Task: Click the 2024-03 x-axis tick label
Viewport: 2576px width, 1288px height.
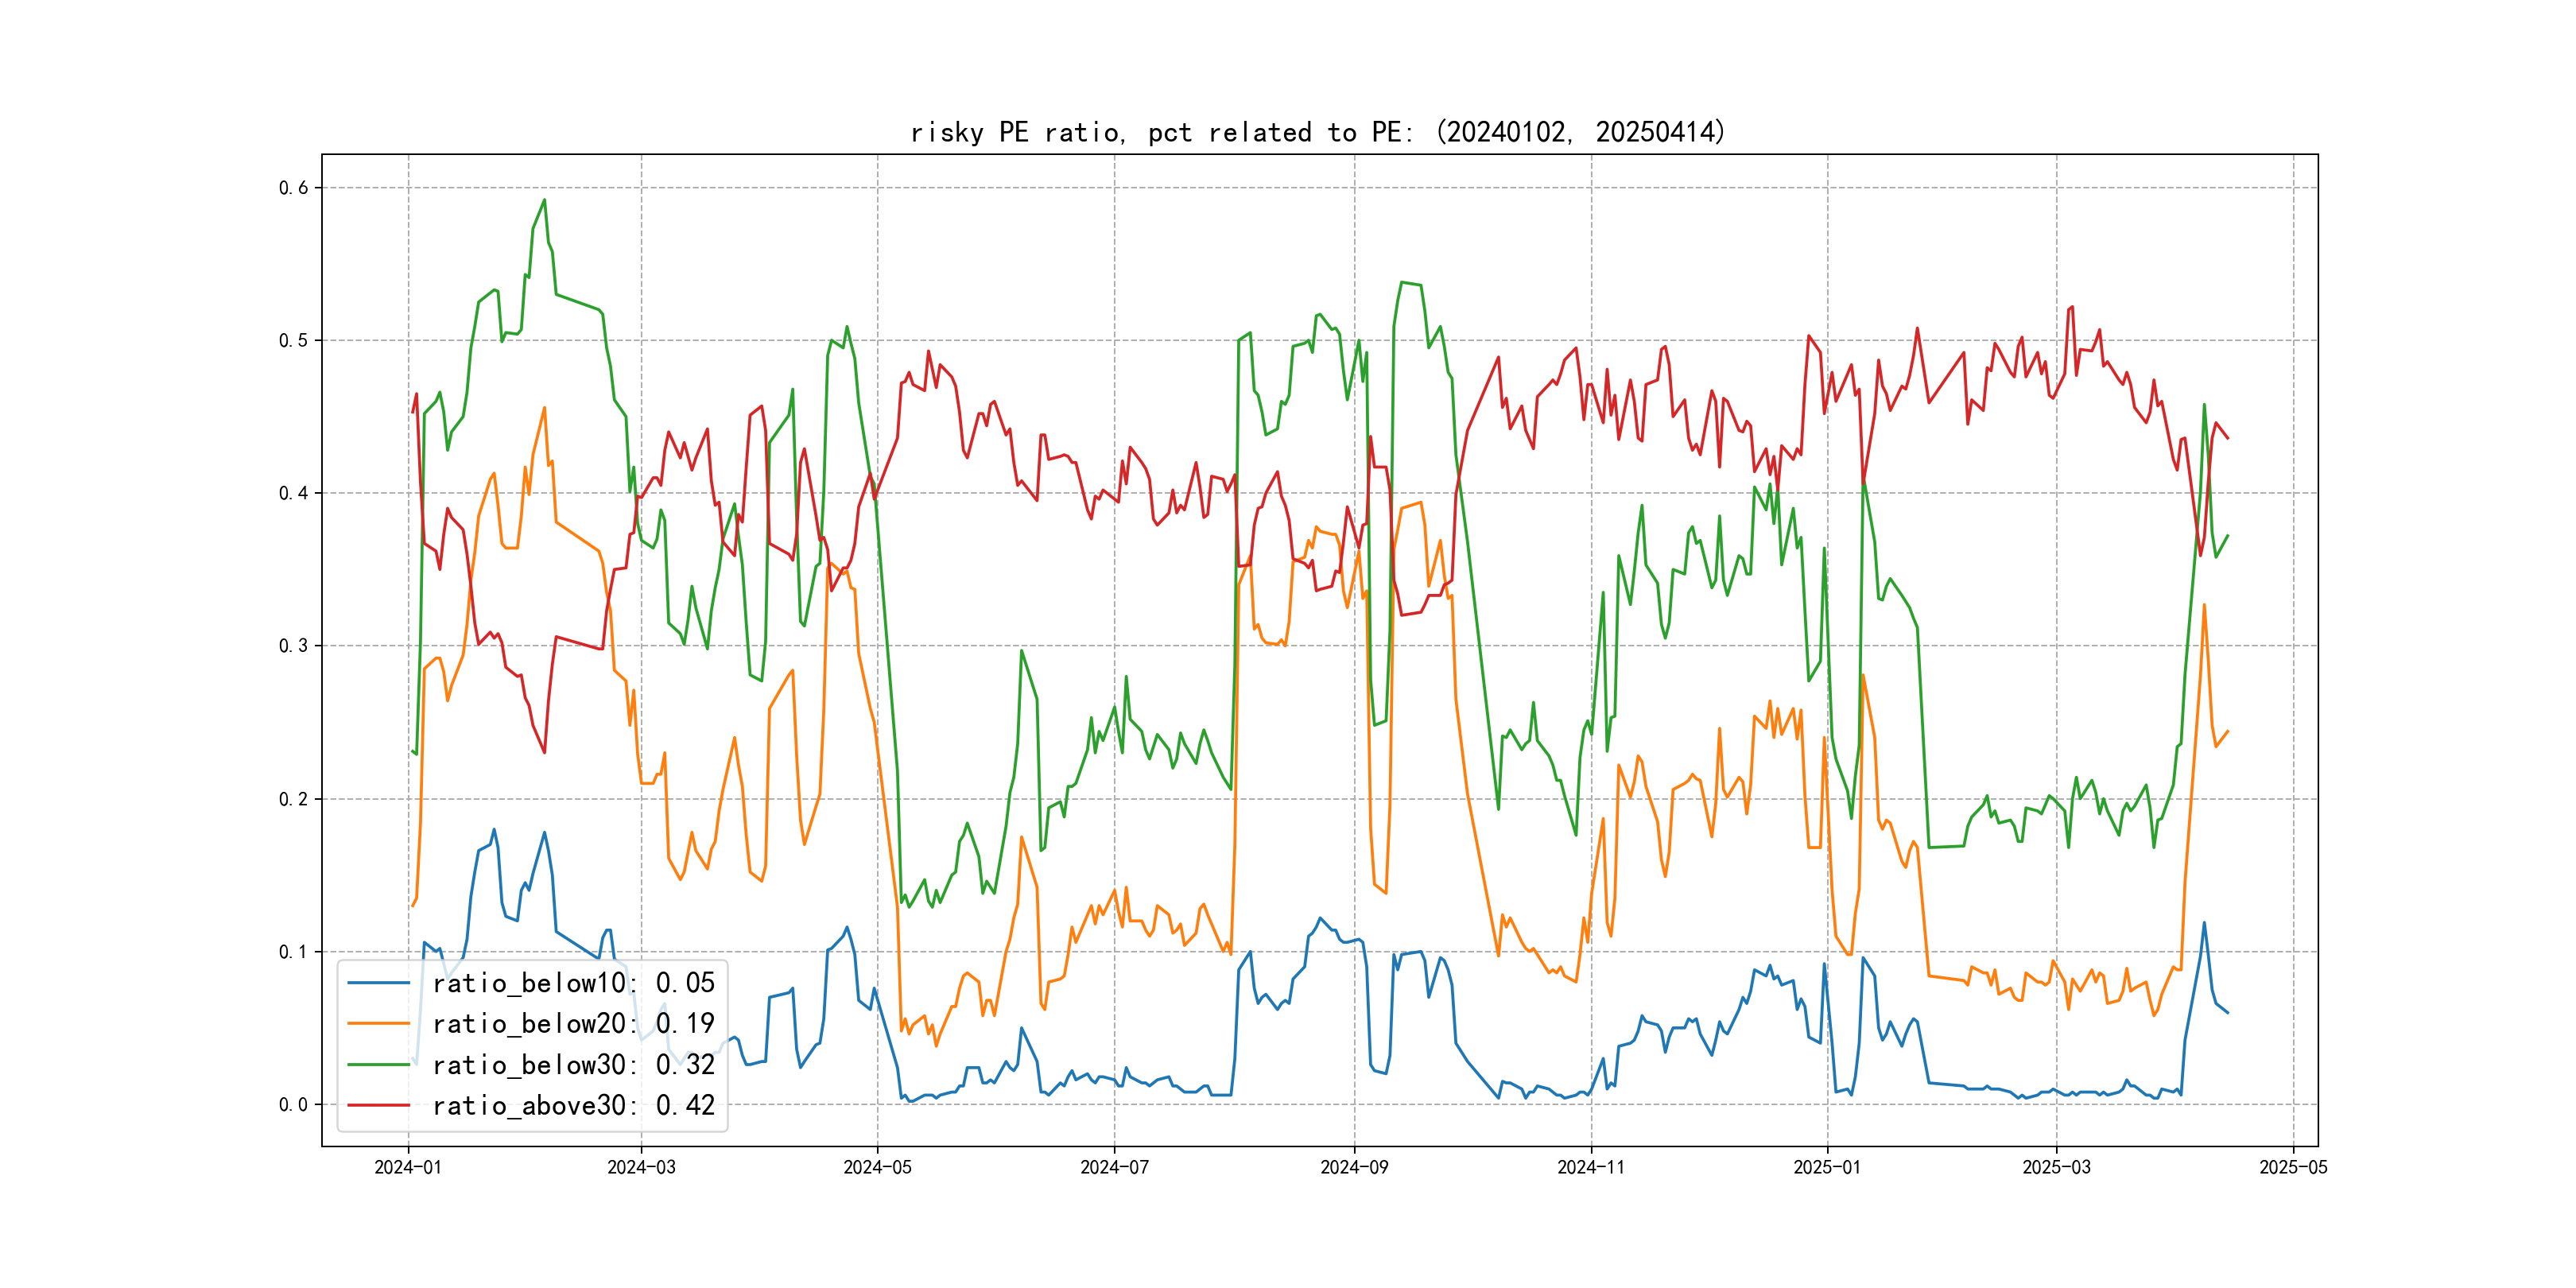Action: click(641, 1167)
